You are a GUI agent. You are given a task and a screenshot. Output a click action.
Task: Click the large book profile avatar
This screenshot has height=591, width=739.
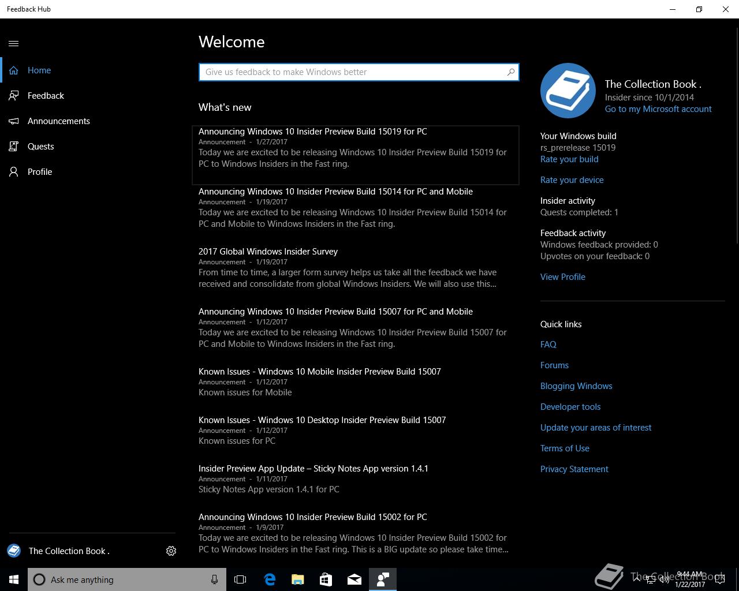click(x=568, y=91)
